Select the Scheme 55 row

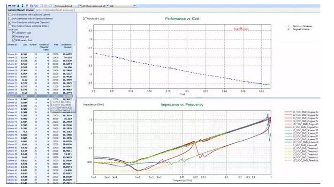(x=40, y=154)
